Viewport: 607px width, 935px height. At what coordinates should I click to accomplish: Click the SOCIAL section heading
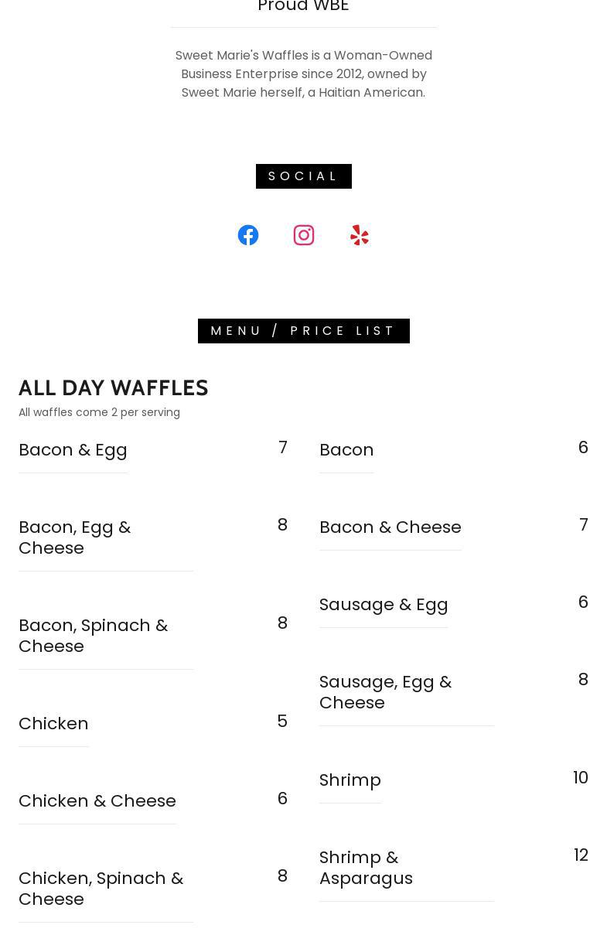click(304, 176)
